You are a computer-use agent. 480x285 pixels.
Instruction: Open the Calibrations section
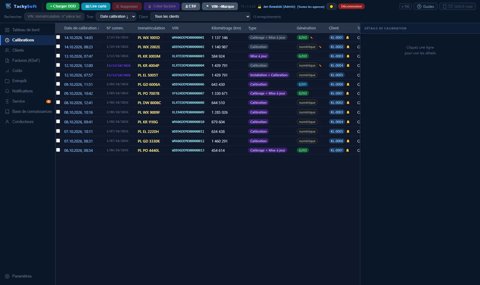coord(28,40)
